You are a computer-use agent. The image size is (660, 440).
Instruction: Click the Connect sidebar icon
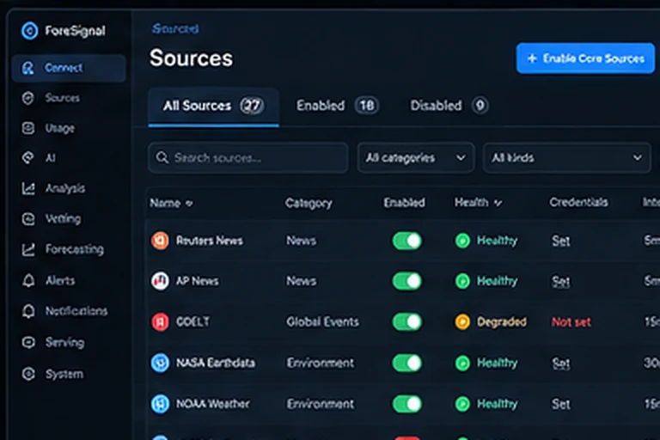pos(28,68)
